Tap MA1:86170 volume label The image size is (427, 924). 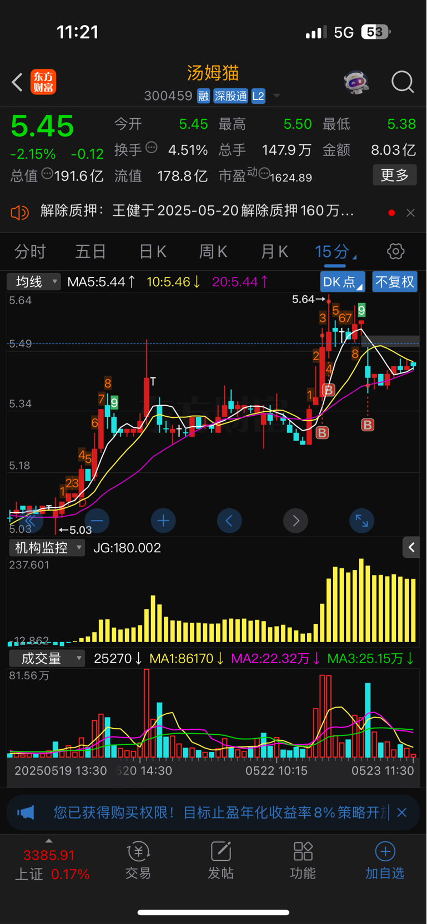click(187, 659)
